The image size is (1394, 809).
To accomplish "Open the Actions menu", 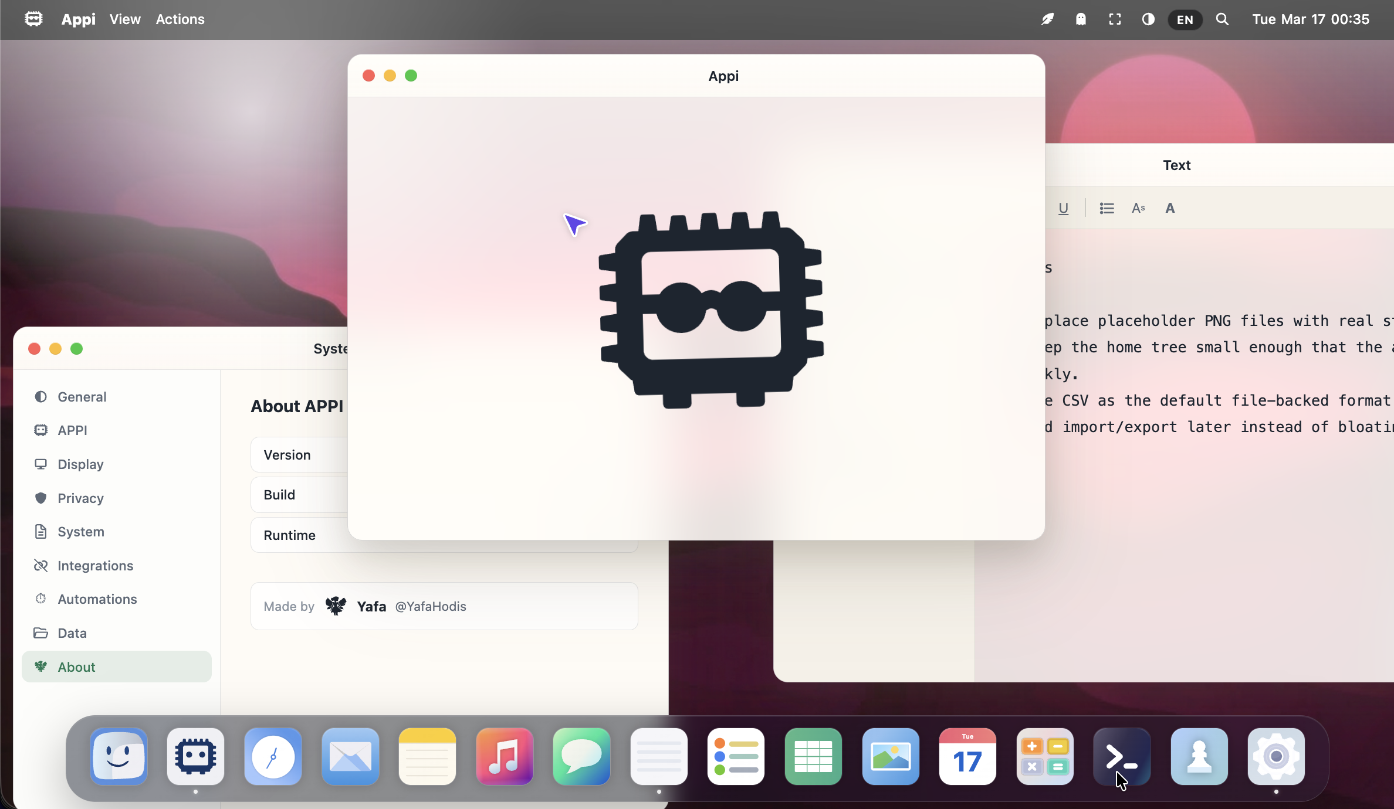I will click(x=180, y=19).
